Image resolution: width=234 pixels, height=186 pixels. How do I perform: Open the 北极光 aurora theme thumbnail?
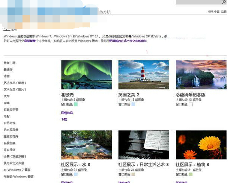click(x=86, y=74)
